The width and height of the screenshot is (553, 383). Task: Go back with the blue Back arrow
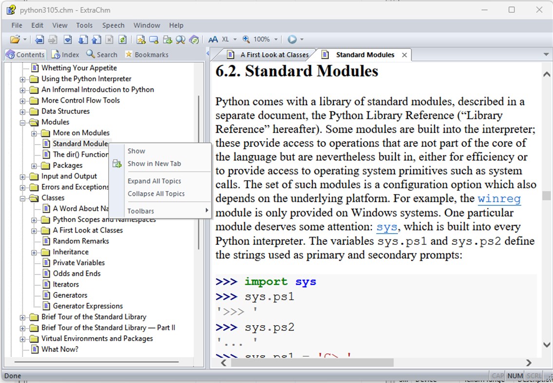[39, 39]
